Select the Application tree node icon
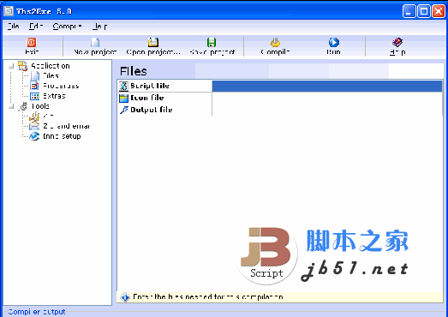 click(23, 66)
